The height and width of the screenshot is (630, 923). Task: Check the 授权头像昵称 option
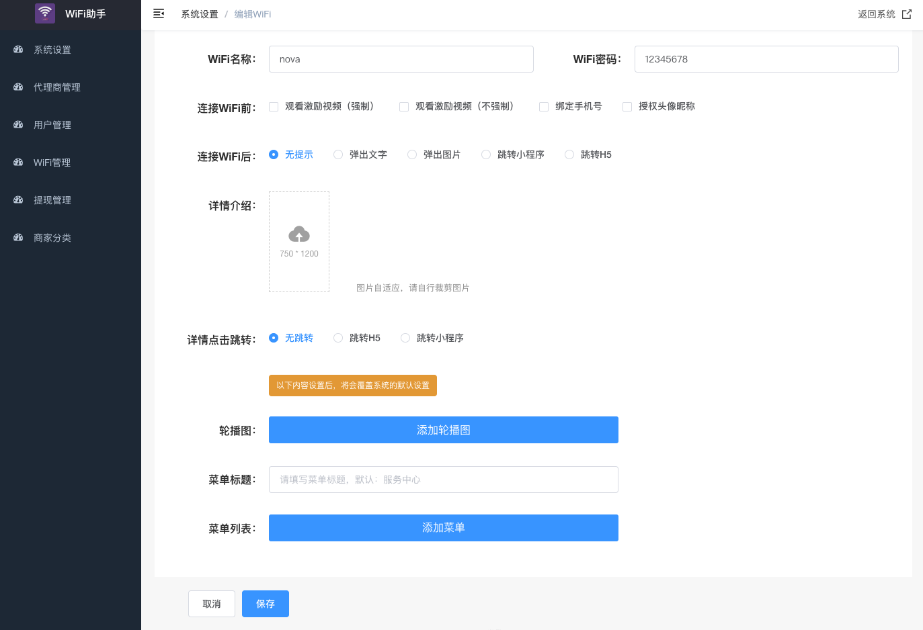[627, 107]
